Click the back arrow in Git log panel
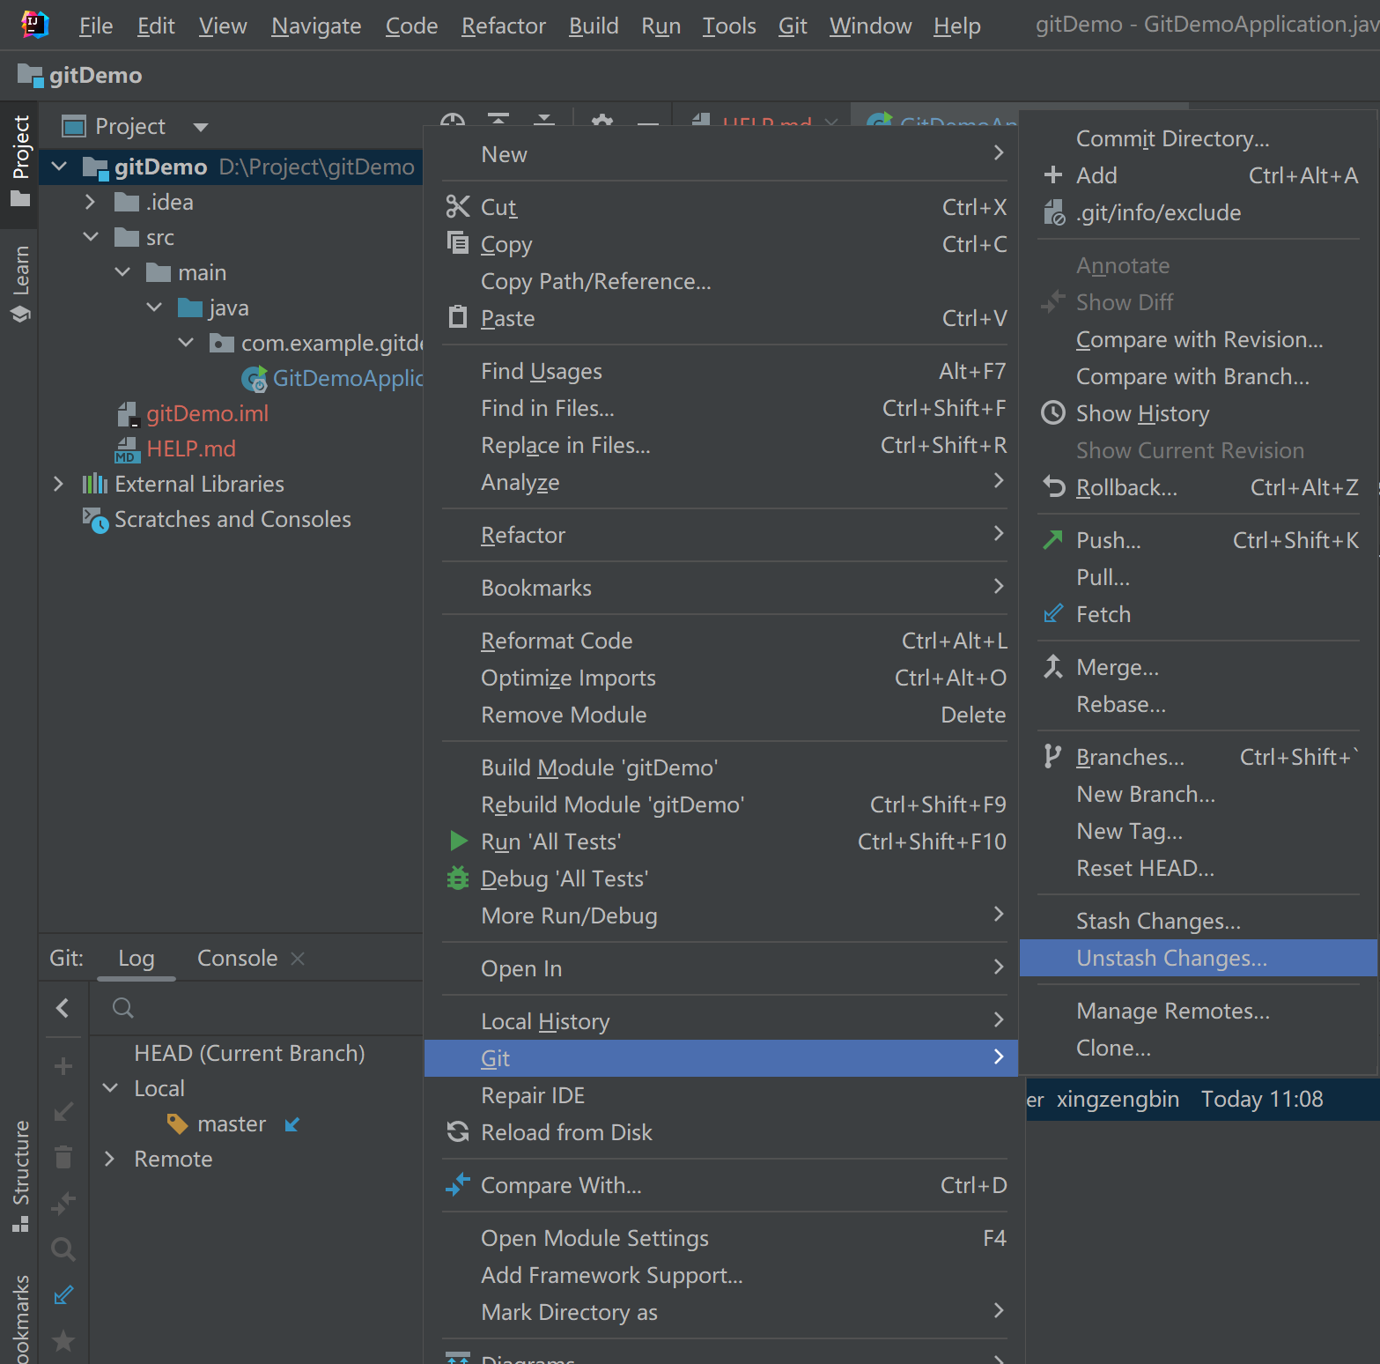The height and width of the screenshot is (1364, 1380). point(63,1008)
